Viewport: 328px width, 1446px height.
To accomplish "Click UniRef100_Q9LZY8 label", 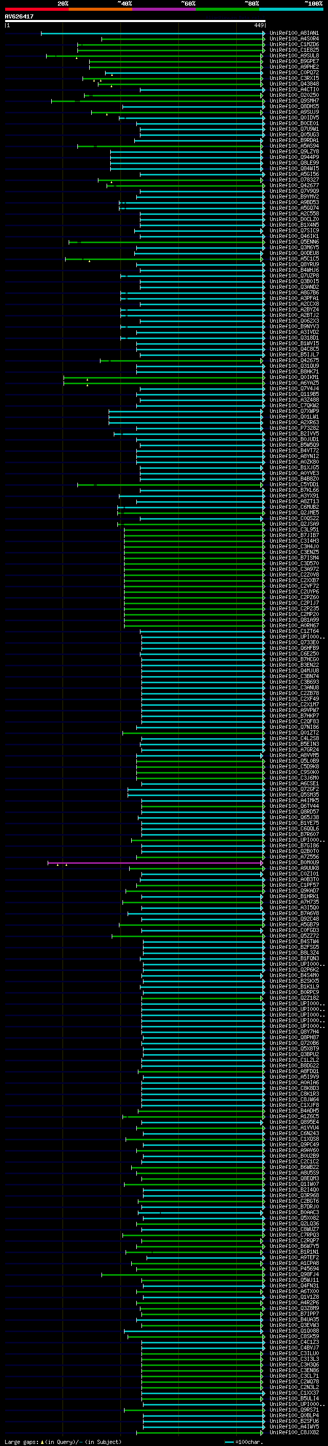I will click(x=294, y=151).
